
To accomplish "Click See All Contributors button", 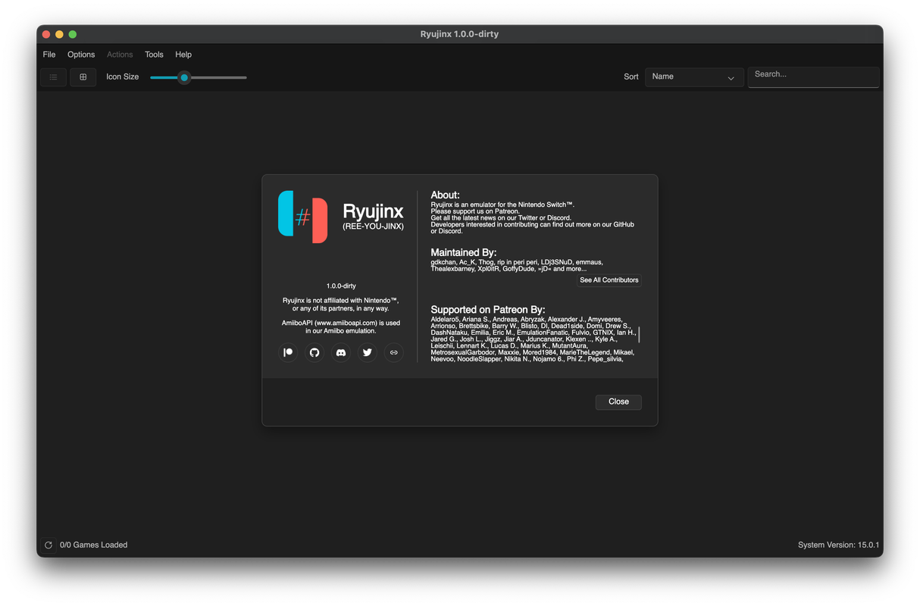I will (x=609, y=280).
